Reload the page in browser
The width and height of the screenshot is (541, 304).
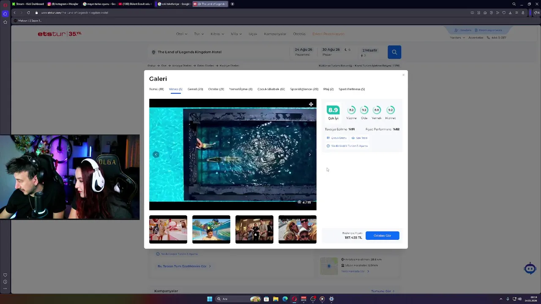tap(28, 13)
